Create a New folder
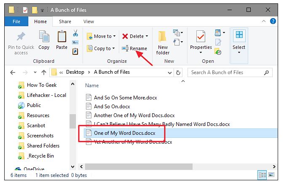The width and height of the screenshot is (284, 182). pyautogui.click(x=163, y=43)
